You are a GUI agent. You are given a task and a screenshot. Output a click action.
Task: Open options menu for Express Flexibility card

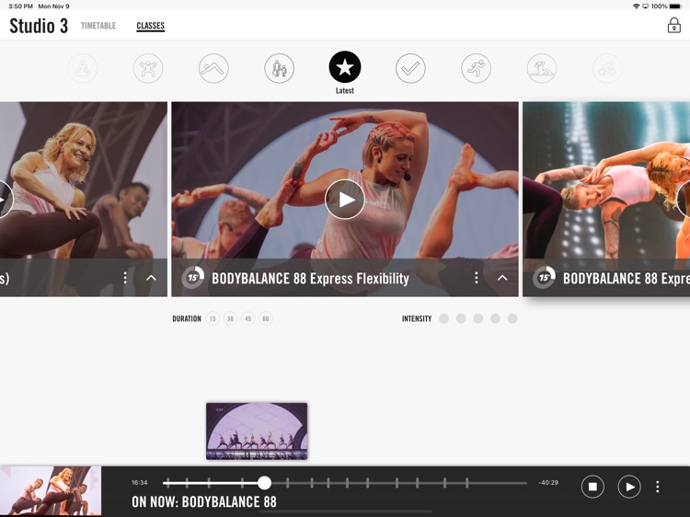(476, 278)
